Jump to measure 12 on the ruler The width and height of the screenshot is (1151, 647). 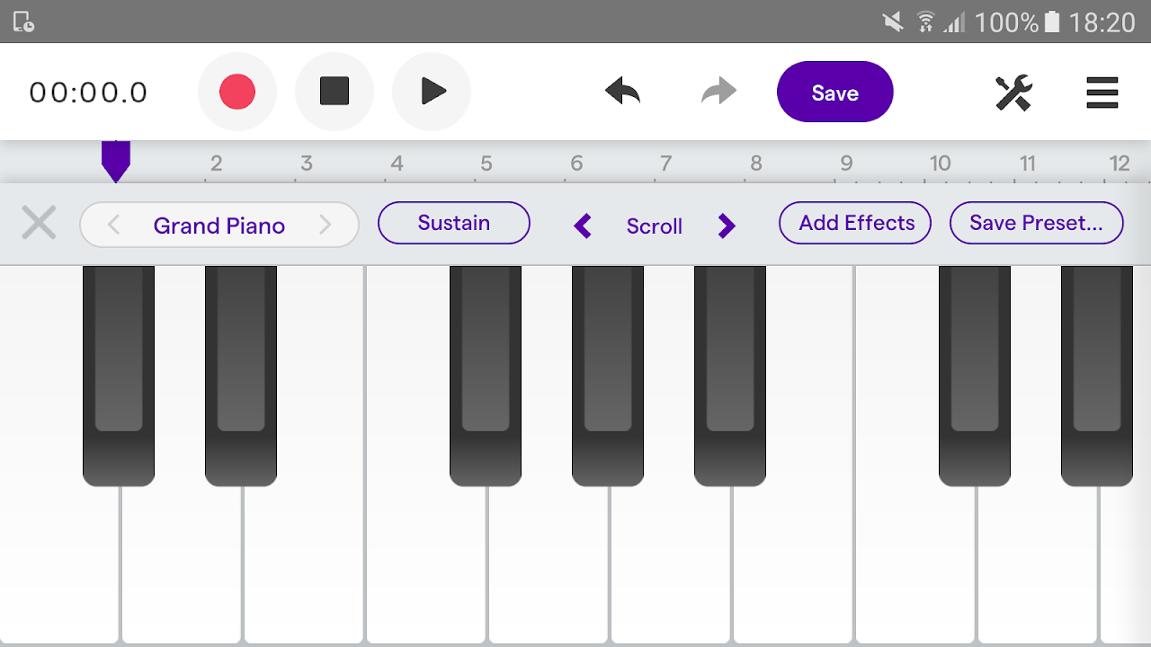point(1120,164)
